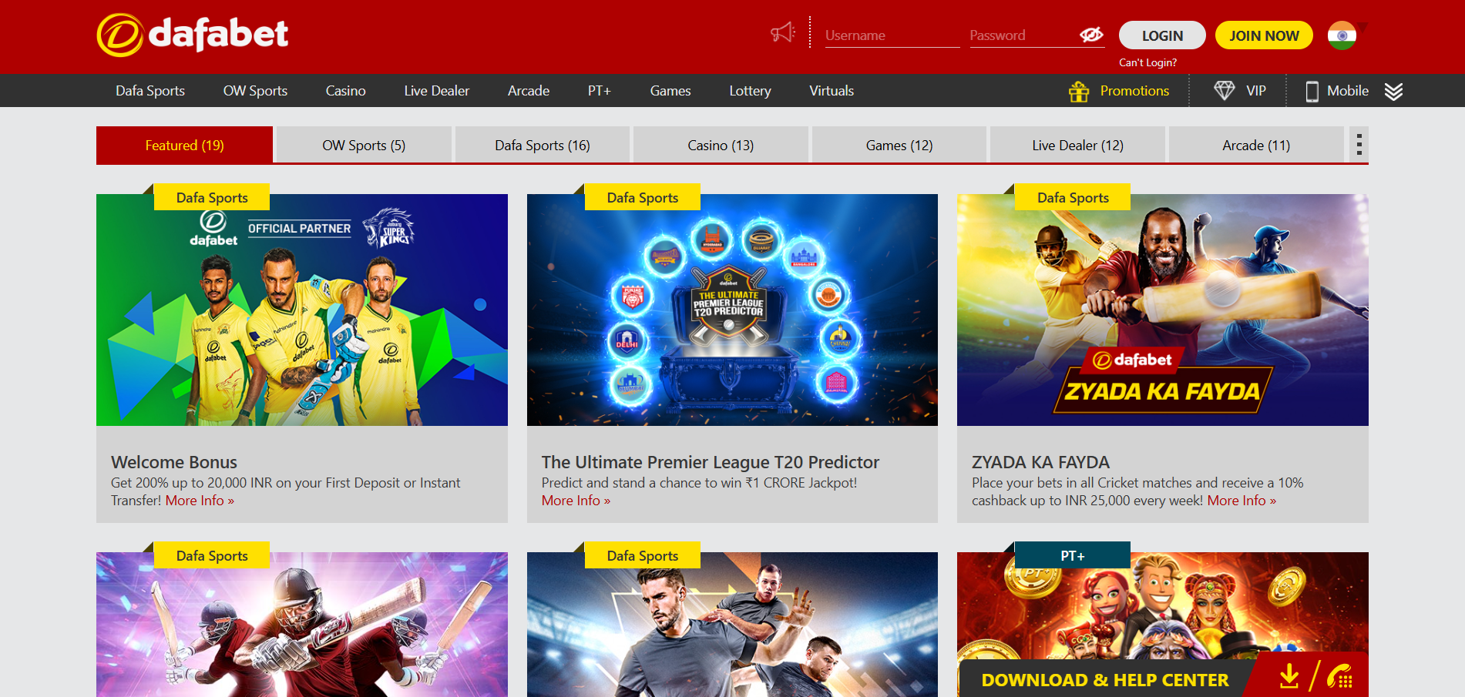Click the phone support icon in help center
This screenshot has width=1465, height=697.
[x=1340, y=677]
